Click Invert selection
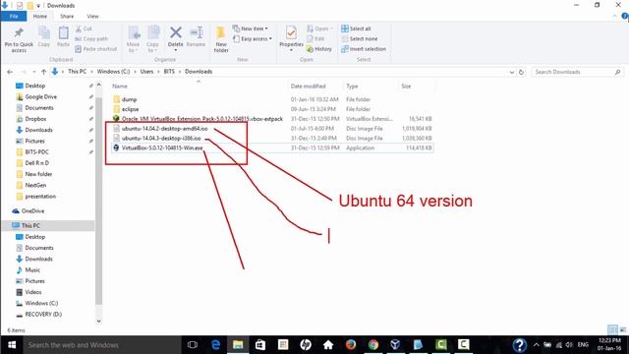629x354 pixels. point(364,49)
